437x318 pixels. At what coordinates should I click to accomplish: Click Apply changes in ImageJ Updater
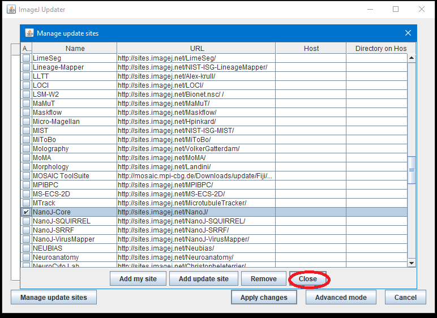(x=264, y=298)
